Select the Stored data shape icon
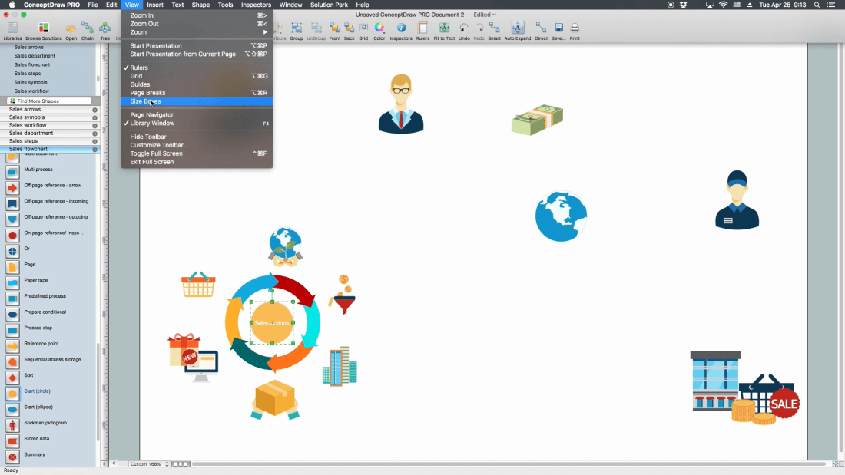 (12, 441)
